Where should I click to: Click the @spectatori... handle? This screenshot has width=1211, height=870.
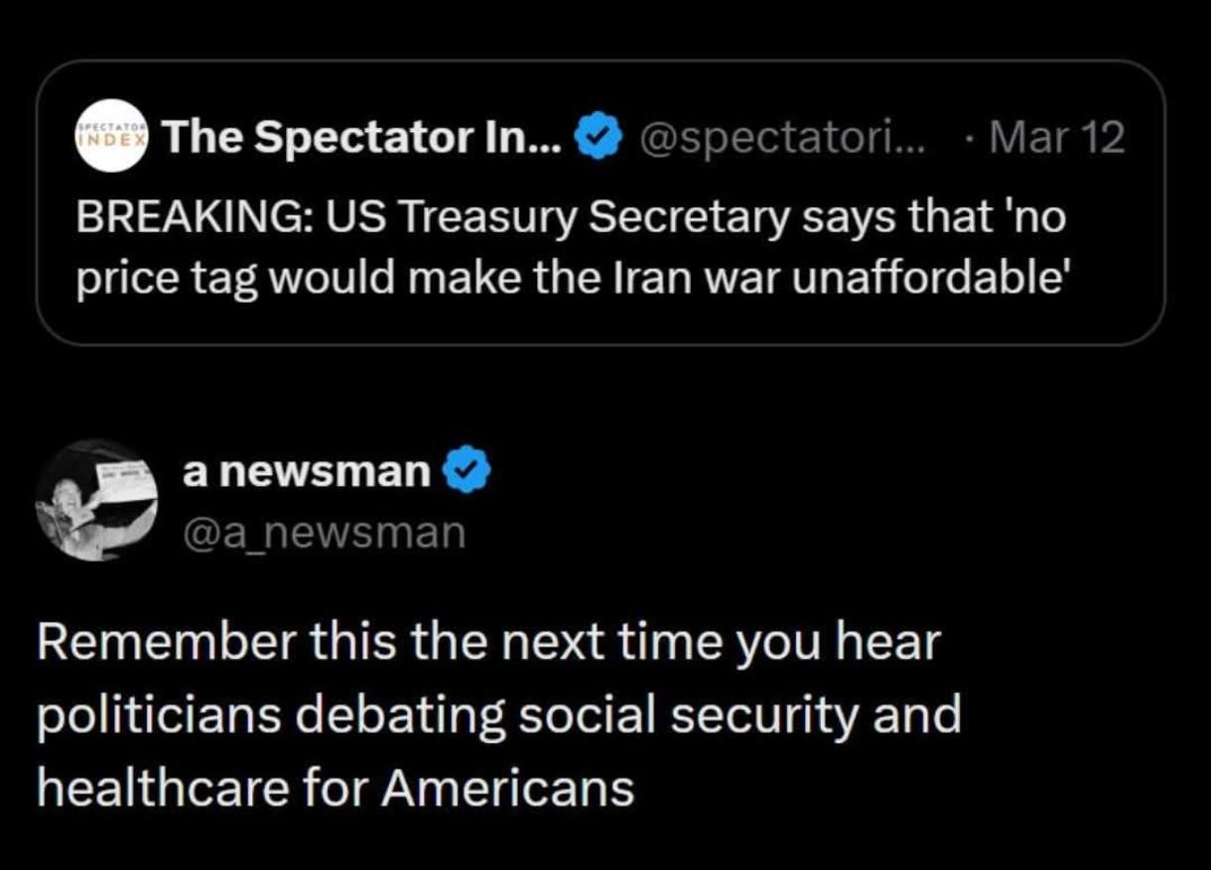point(784,138)
